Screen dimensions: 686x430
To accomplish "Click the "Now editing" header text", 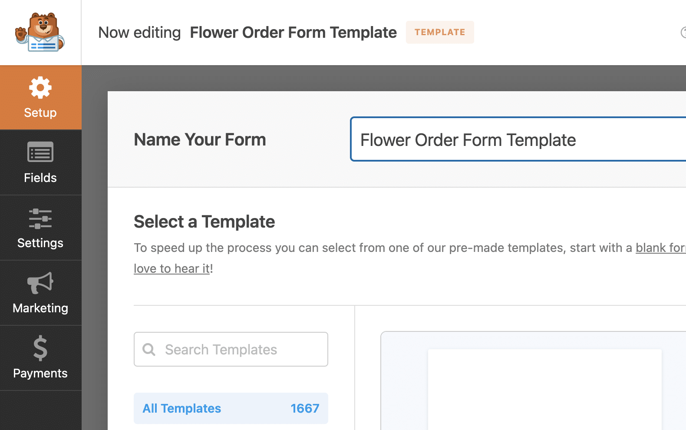I will (x=139, y=32).
